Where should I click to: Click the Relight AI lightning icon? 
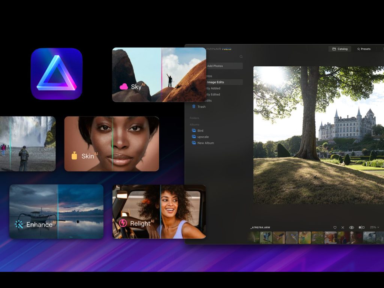click(123, 224)
